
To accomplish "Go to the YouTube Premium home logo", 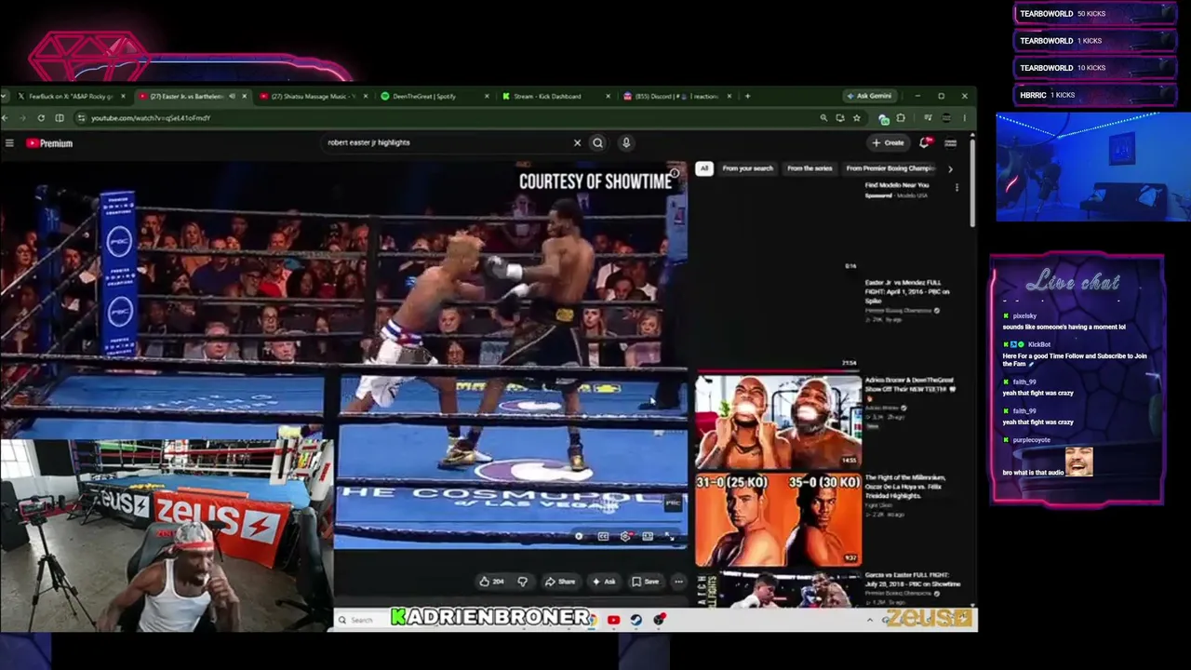I will (x=49, y=143).
